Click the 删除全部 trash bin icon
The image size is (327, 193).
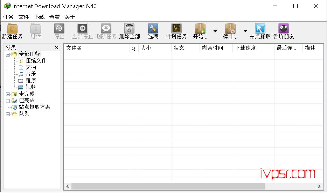point(129,29)
